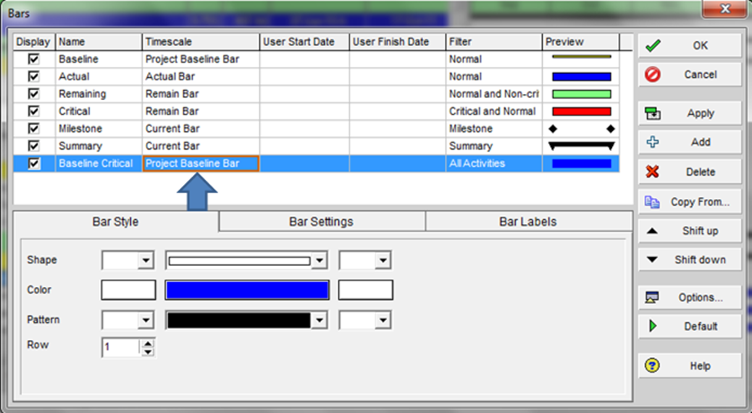Click the Delete button

coord(690,172)
